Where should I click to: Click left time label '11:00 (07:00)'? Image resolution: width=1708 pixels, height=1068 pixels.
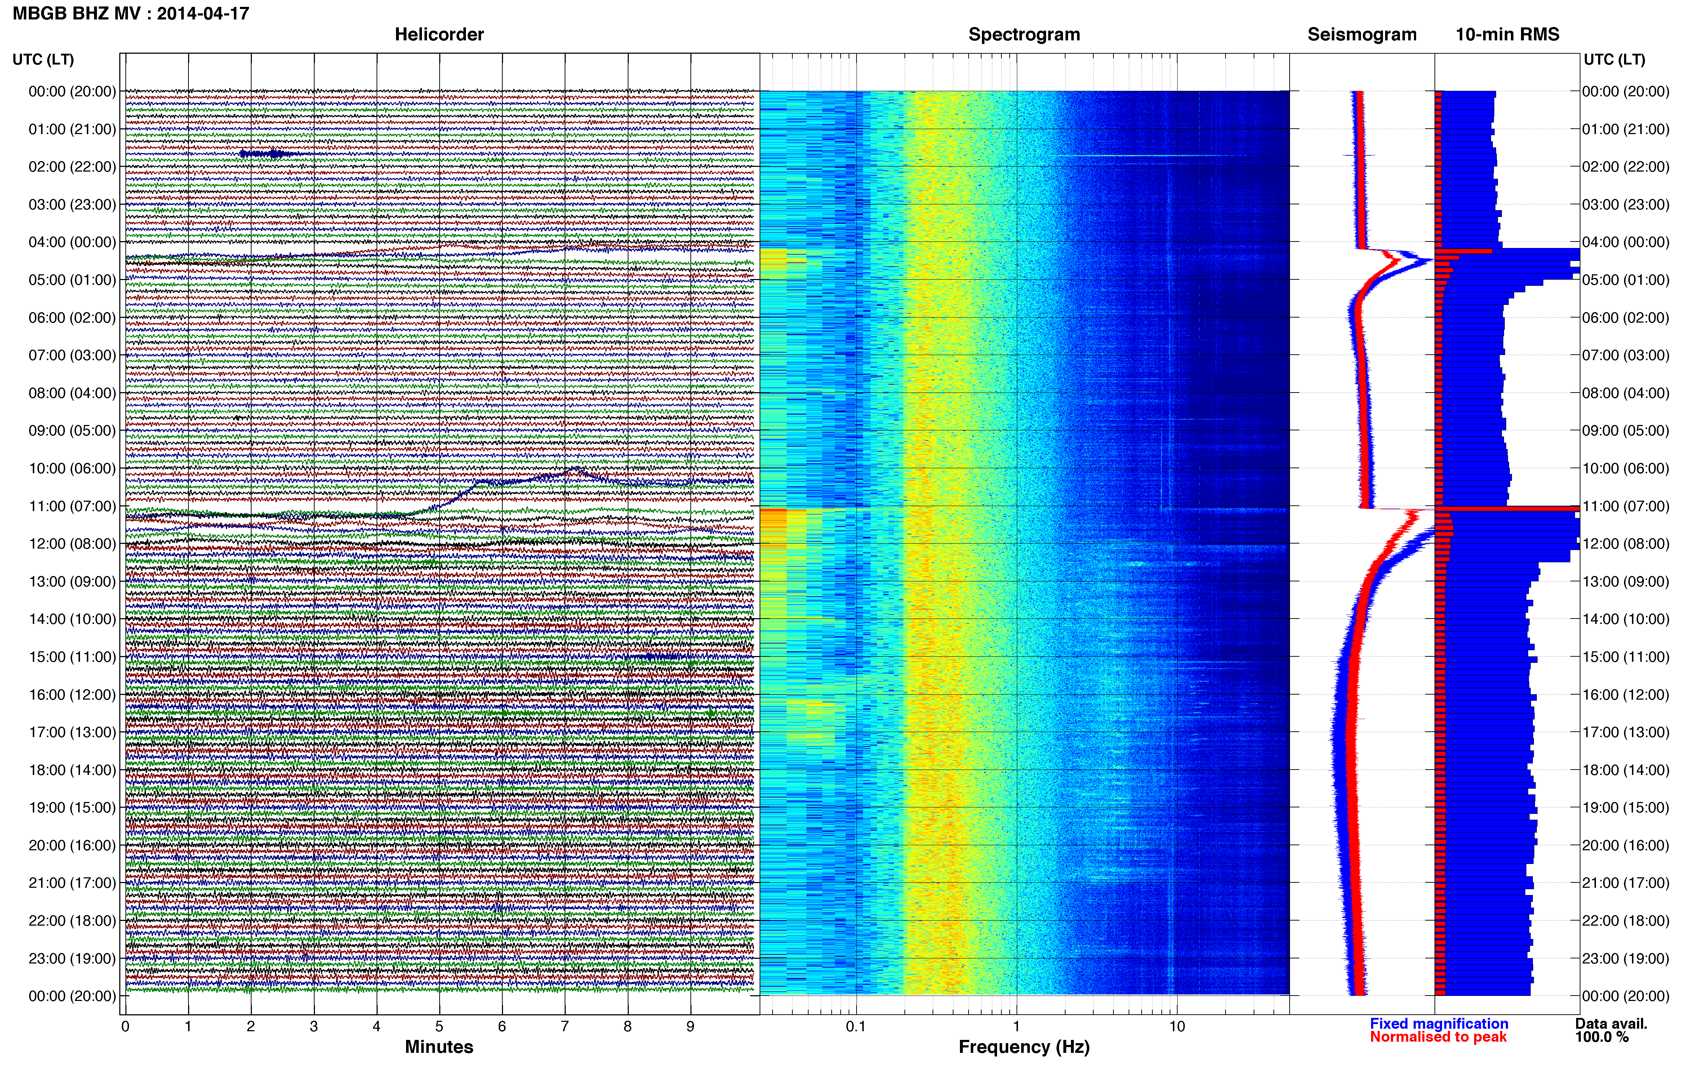(72, 506)
